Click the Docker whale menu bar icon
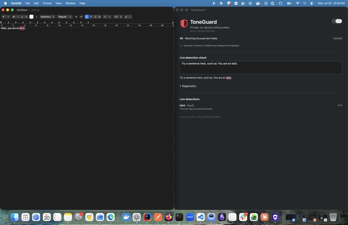Image resolution: width=348 pixels, height=225 pixels. [258, 3]
